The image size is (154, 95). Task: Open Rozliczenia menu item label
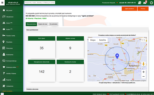[x=10, y=55]
